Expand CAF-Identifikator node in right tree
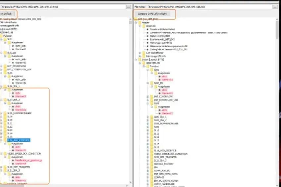This screenshot has width=281, height=187. tap(140, 53)
